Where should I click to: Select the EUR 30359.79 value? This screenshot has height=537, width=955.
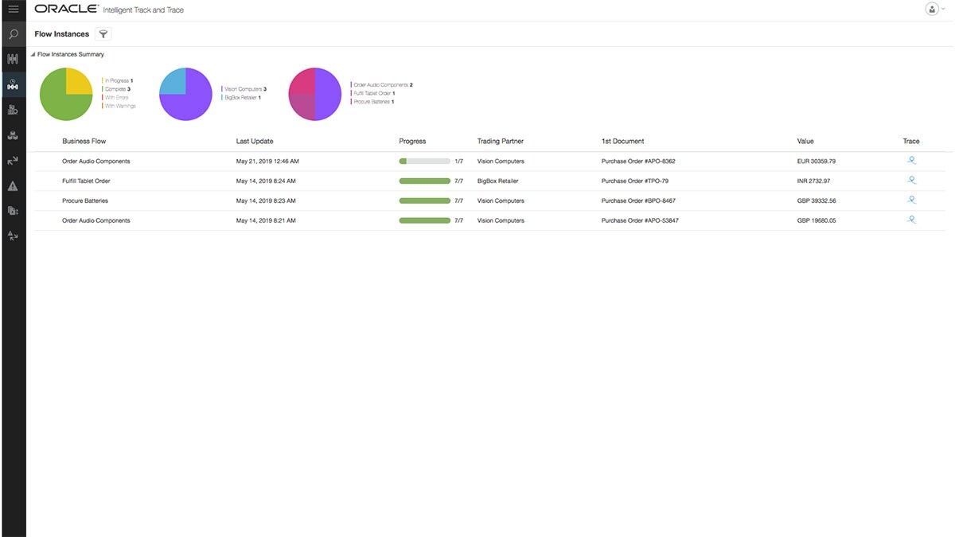tap(817, 161)
